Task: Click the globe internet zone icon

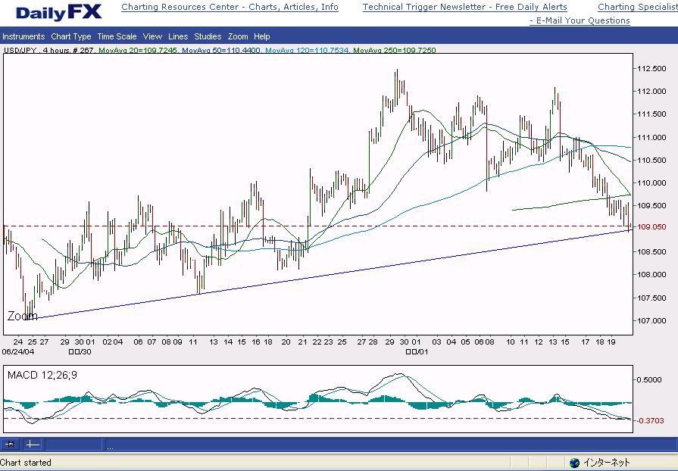Action: point(574,463)
